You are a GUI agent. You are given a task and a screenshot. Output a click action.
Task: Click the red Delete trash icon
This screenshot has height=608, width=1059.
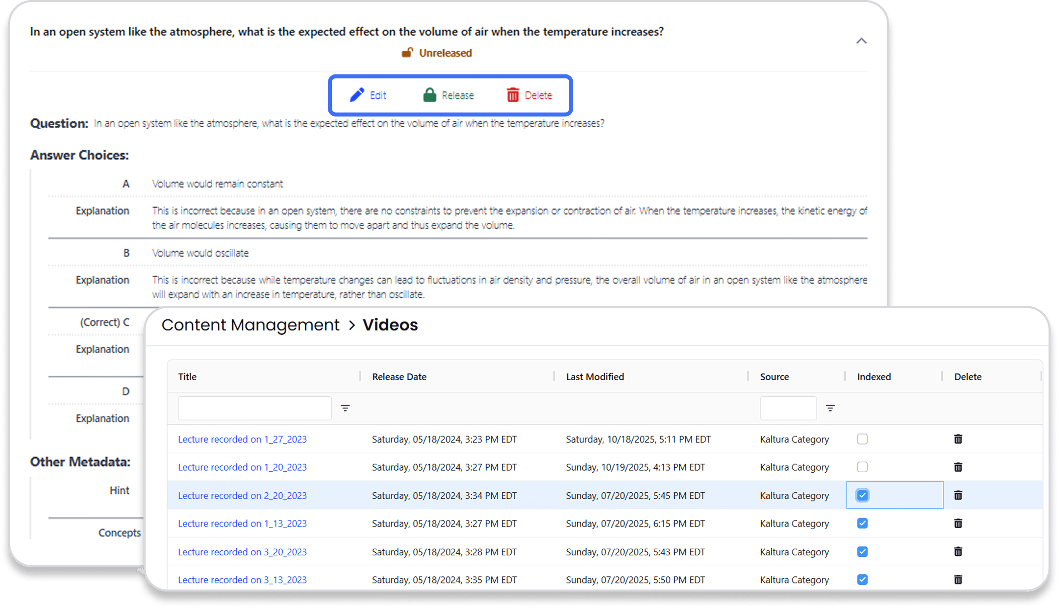coord(512,95)
